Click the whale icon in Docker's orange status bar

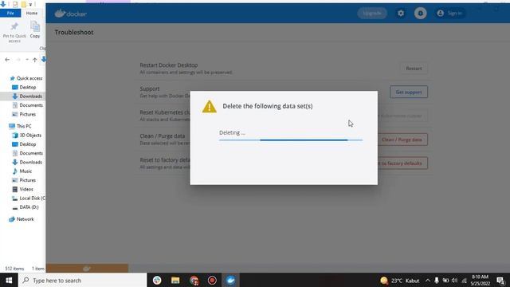[x=87, y=269]
